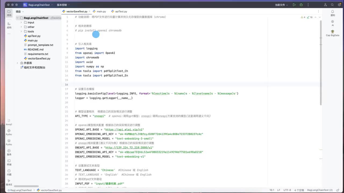344x193 pixels.
Task: Open the AI assistant side panel
Action: (x=333, y=23)
